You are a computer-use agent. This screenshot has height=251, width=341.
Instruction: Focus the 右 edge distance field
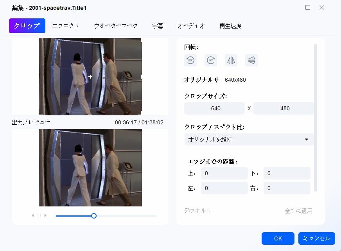pyautogui.click(x=287, y=188)
